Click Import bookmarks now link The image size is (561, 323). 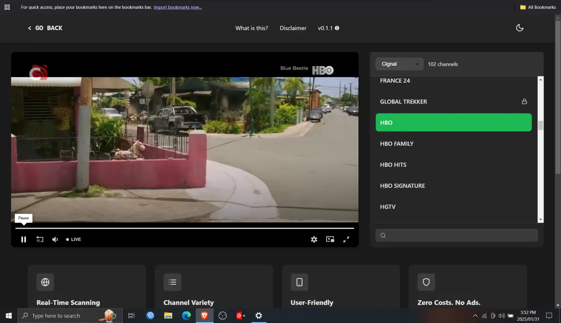[178, 7]
